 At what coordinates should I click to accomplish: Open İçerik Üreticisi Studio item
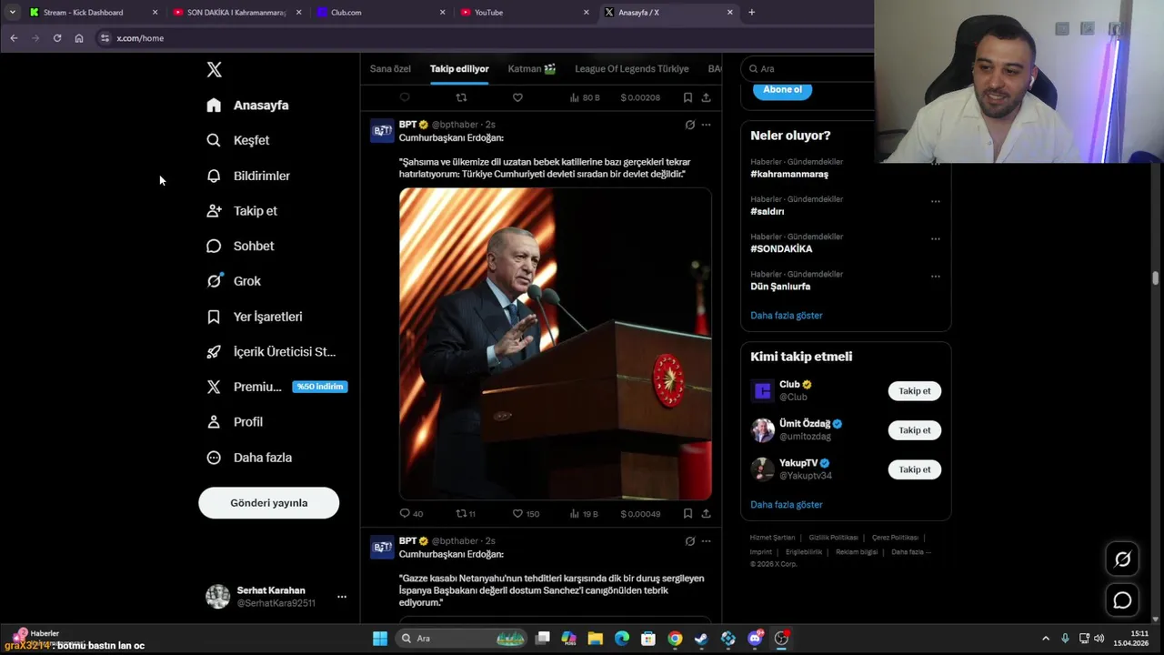pos(271,351)
